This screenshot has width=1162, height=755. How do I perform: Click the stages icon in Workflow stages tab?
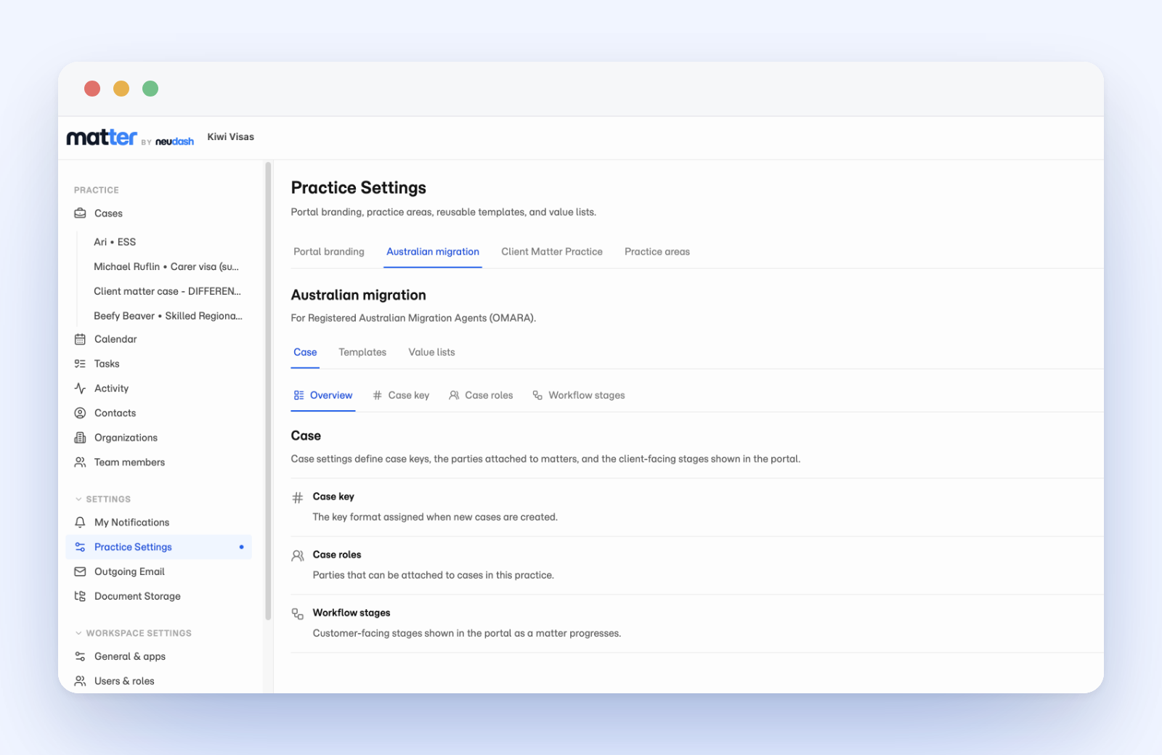click(x=537, y=396)
